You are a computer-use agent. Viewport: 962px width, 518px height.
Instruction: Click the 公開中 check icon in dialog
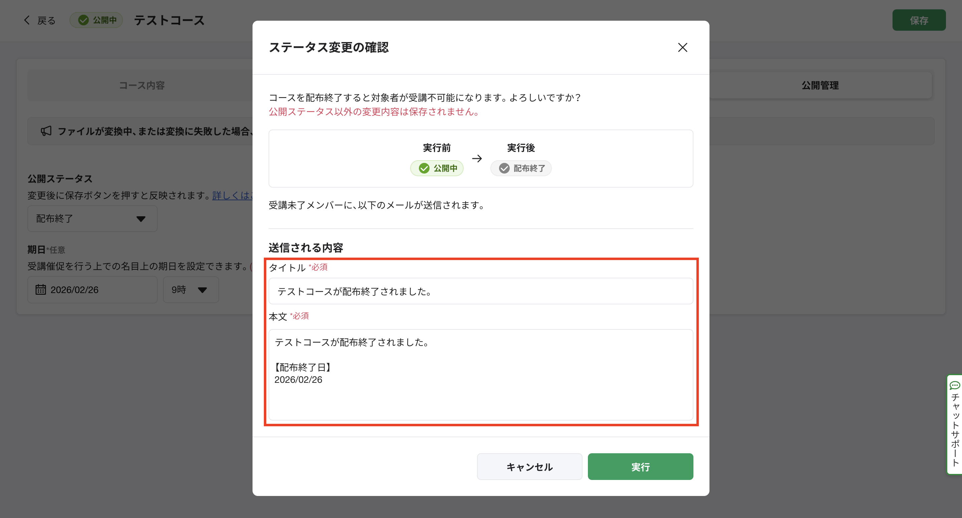424,168
